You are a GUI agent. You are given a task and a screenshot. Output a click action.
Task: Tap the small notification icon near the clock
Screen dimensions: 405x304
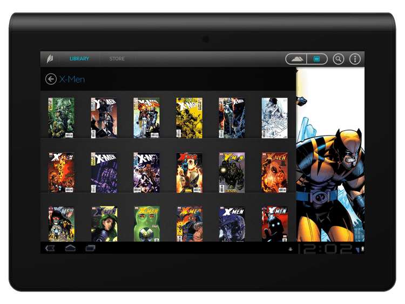pos(291,249)
